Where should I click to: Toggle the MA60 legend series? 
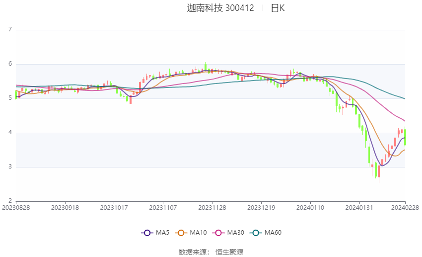pyautogui.click(x=266, y=233)
